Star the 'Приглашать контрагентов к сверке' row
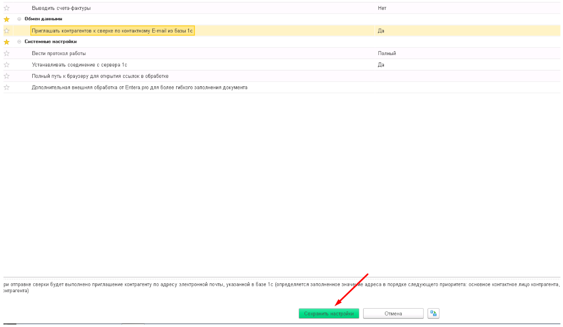This screenshot has height=327, width=563. coord(6,31)
